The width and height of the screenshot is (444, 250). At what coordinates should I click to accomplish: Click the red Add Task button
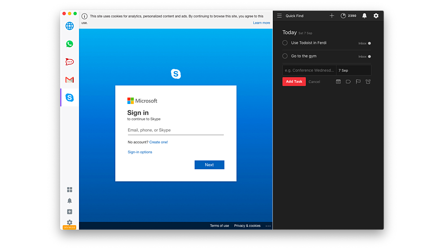294,82
